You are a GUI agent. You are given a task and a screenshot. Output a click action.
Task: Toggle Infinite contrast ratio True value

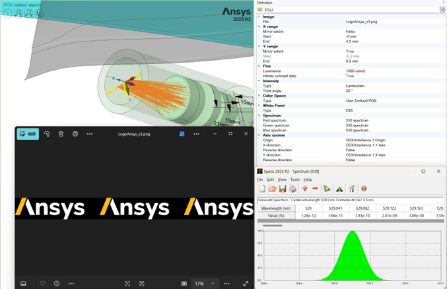point(350,76)
